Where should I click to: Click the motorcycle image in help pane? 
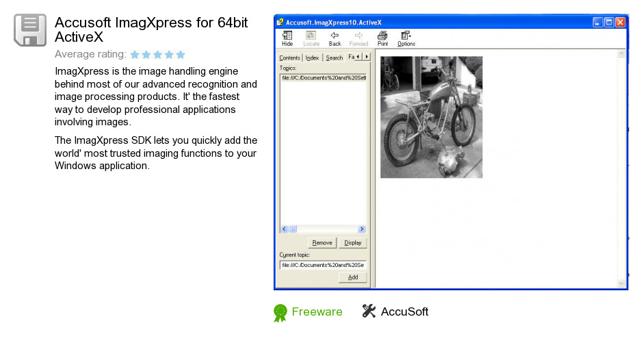pos(432,117)
